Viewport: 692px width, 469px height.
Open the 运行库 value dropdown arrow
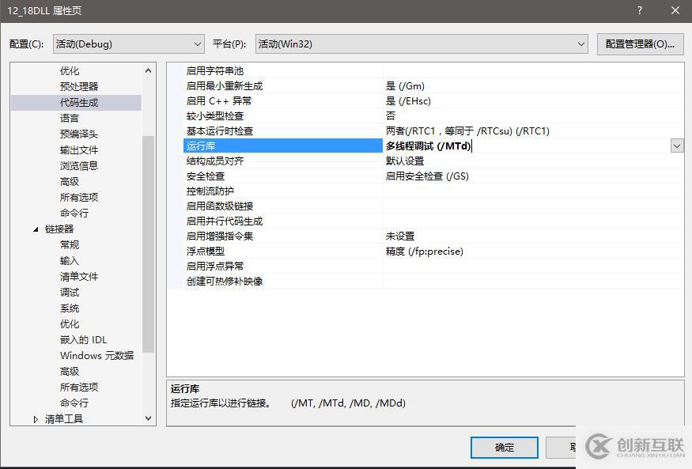click(x=677, y=146)
